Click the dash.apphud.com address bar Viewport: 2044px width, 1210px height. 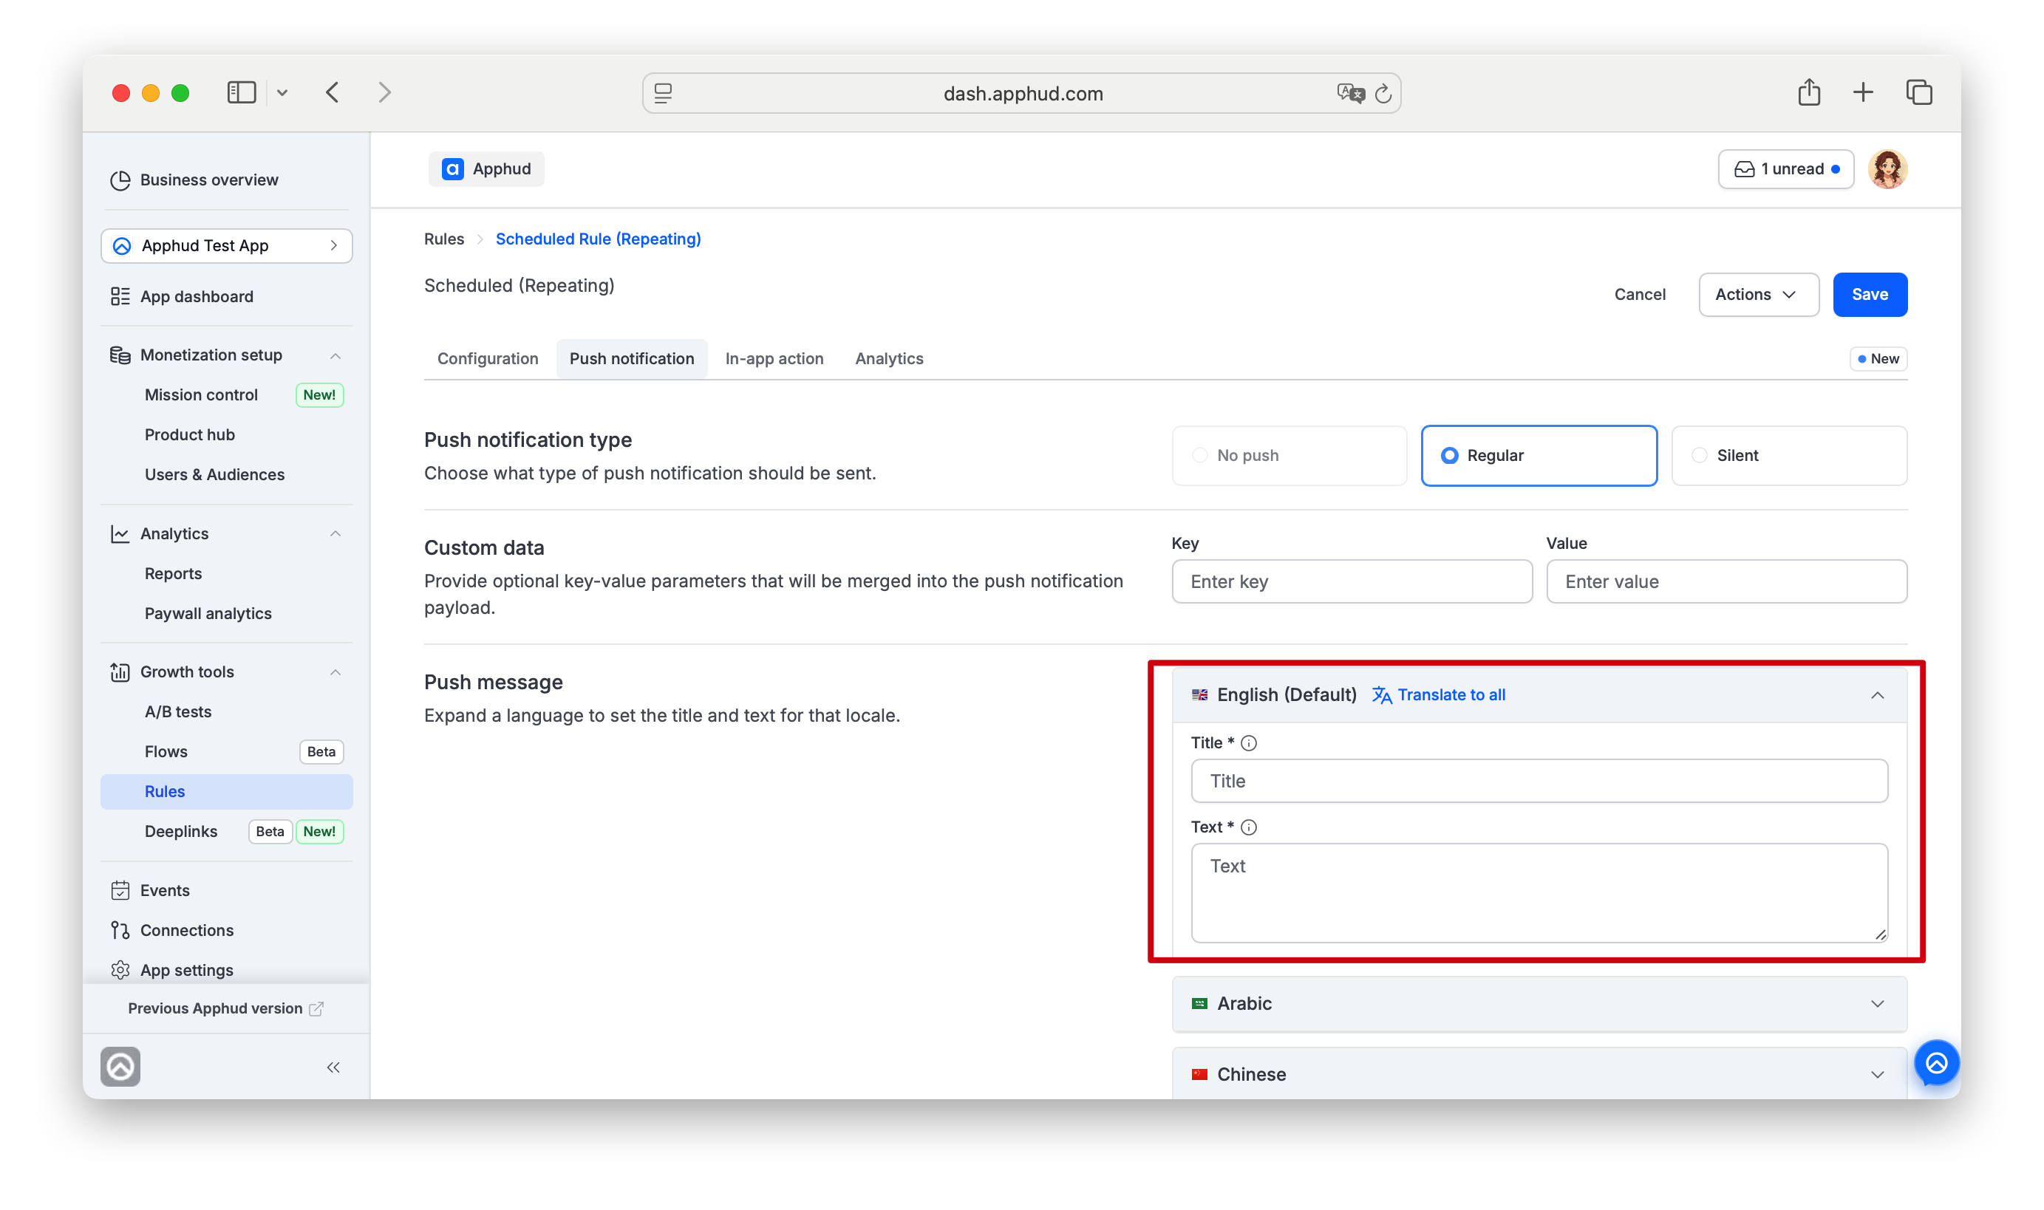(1021, 93)
